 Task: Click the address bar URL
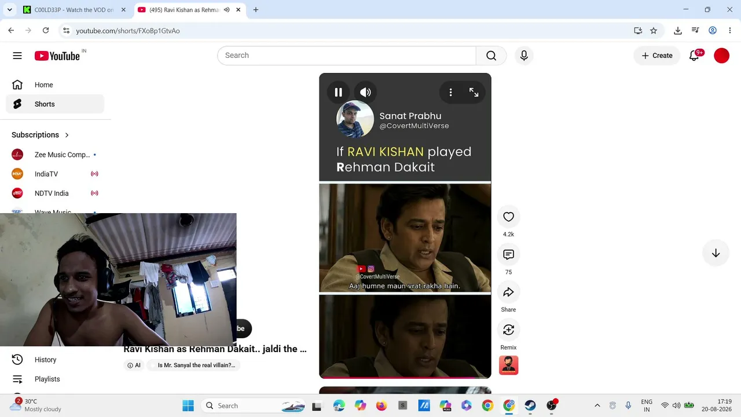tap(128, 31)
